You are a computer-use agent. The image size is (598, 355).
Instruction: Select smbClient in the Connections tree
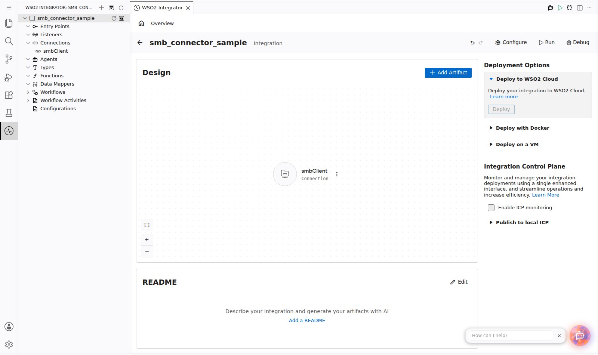click(55, 51)
